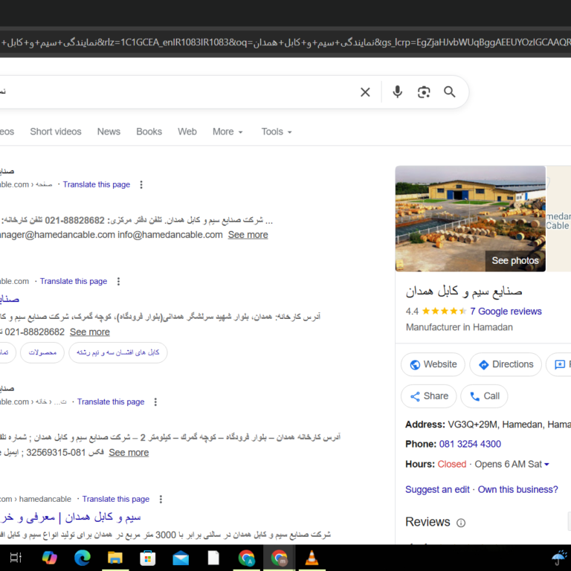Clear the search box with the X icon
This screenshot has width=571, height=571.
[x=365, y=92]
